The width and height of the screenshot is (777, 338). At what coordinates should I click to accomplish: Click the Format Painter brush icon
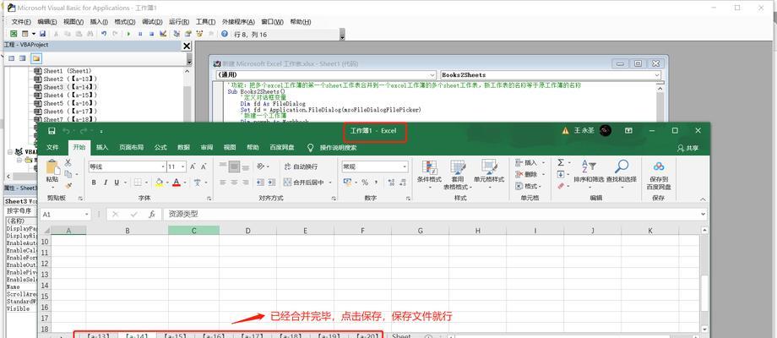[68, 185]
